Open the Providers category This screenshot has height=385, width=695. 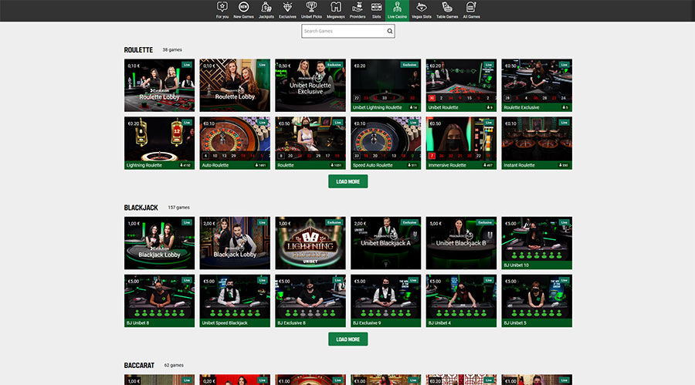[x=358, y=11]
